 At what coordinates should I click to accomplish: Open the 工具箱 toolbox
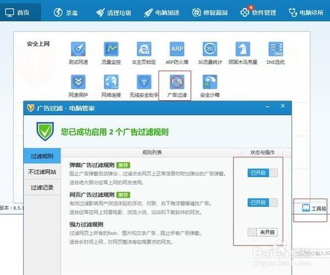point(314,208)
